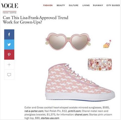Follow the pintrill.com link
Screen dimensions: 121x120
click(74, 111)
